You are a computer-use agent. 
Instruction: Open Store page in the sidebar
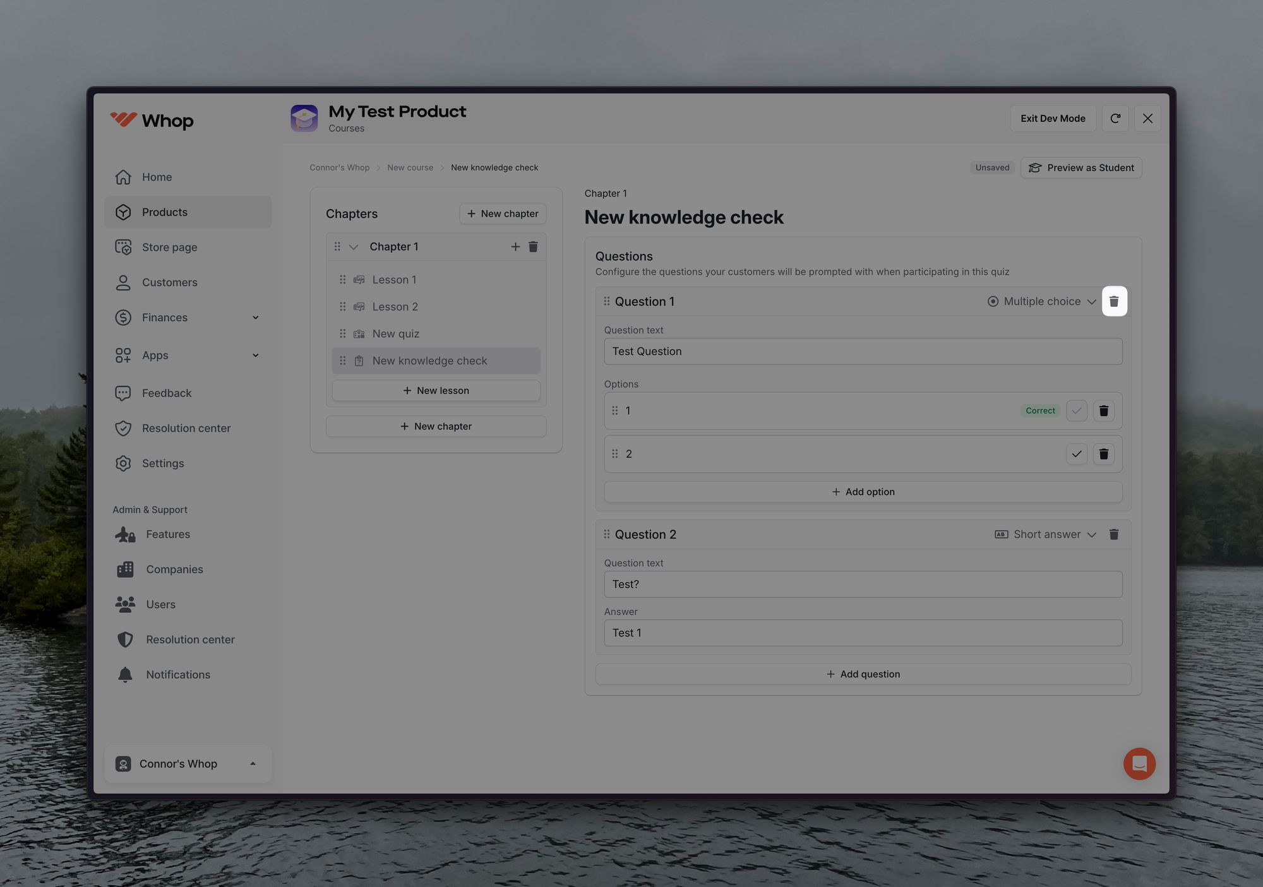169,247
